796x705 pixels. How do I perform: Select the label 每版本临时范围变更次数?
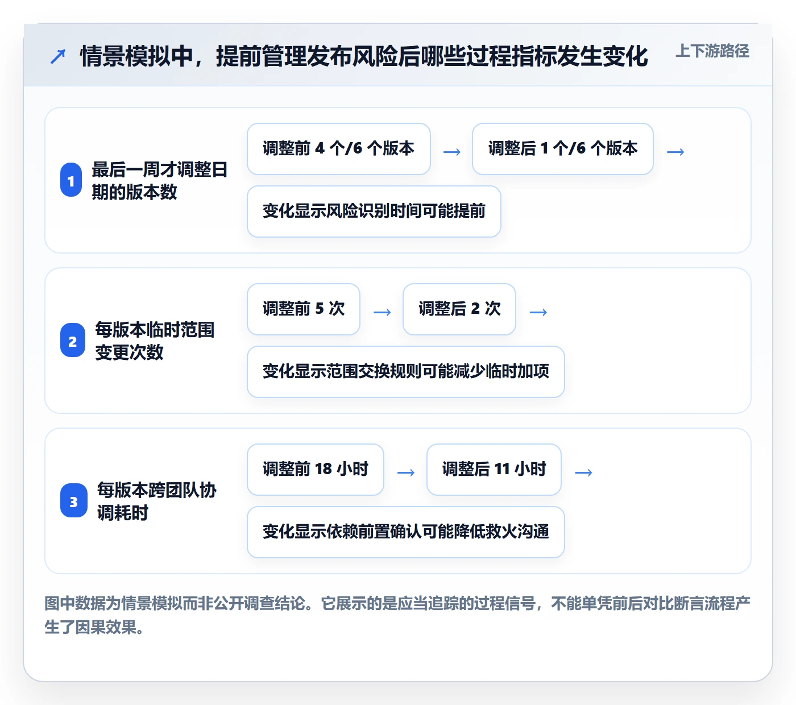[155, 341]
